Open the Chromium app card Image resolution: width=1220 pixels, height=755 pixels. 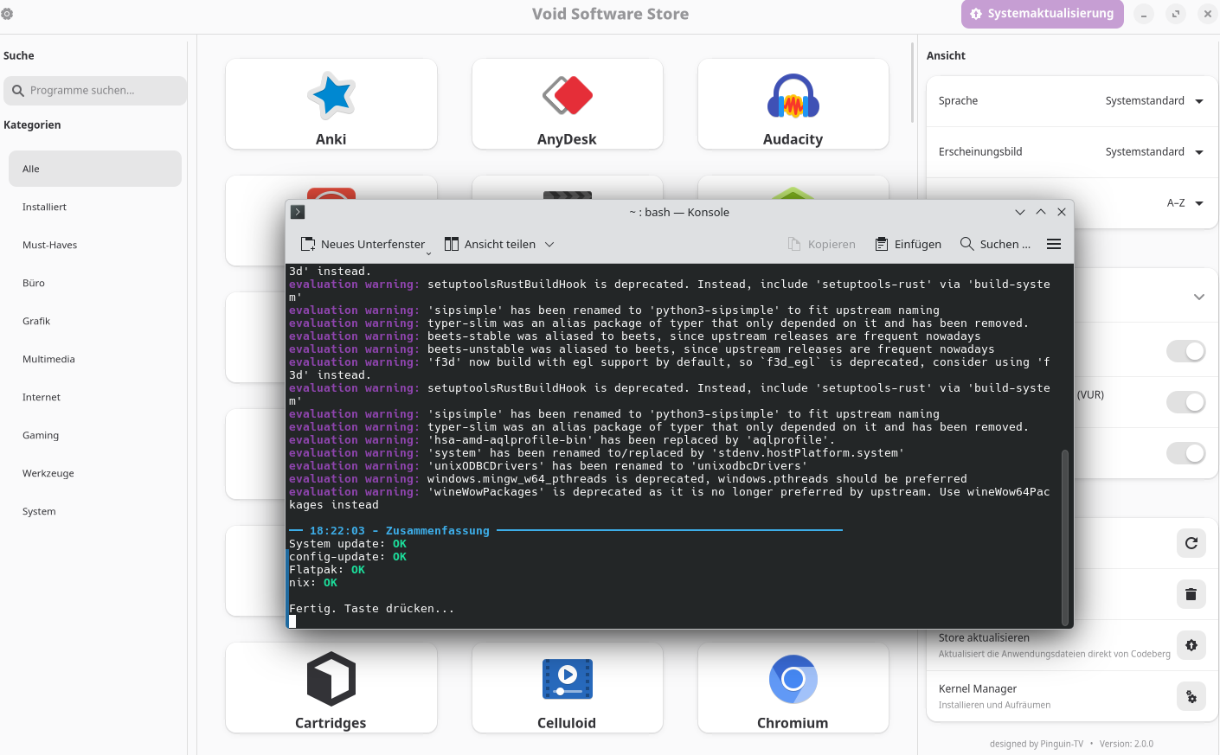point(793,688)
